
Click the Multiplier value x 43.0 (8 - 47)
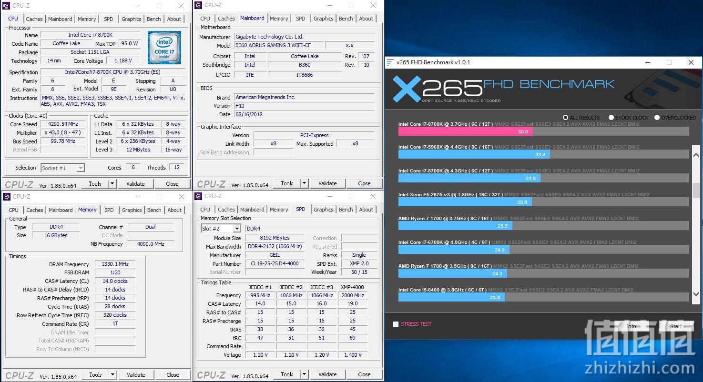(x=63, y=132)
